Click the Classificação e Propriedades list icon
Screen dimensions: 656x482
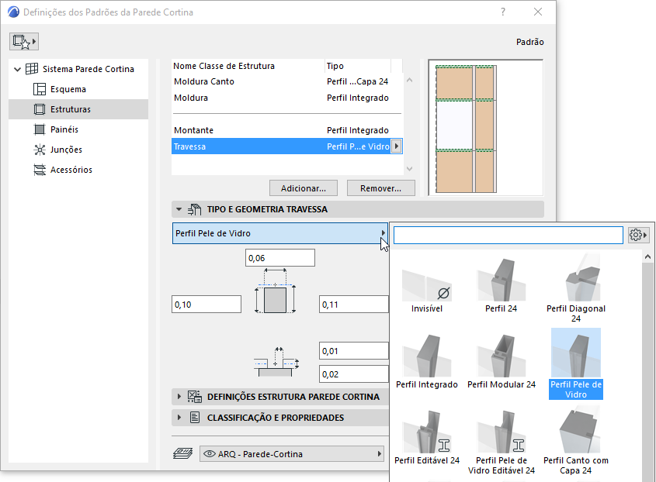pyautogui.click(x=195, y=417)
